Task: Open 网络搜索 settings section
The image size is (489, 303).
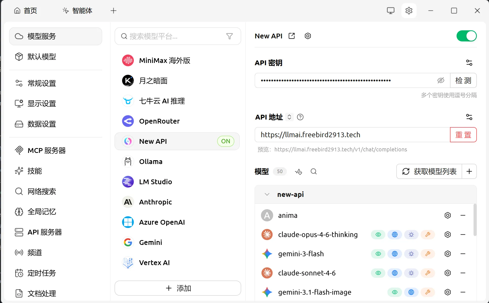Action: (55, 191)
